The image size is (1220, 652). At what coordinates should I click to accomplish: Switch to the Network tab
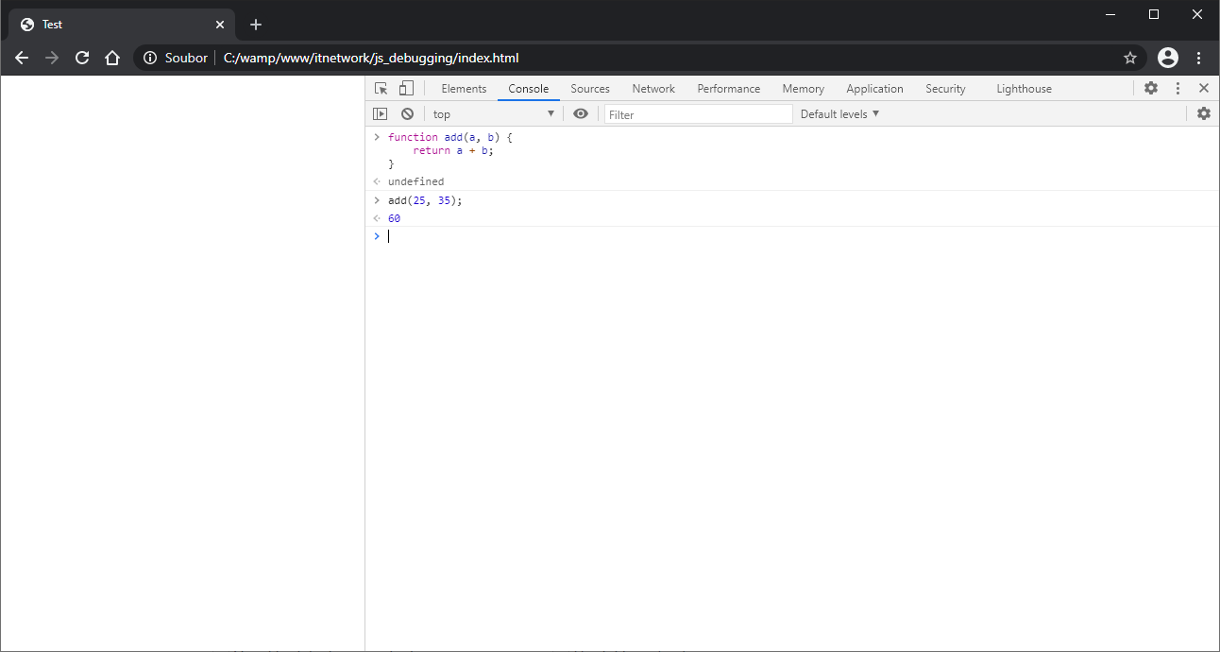click(653, 89)
